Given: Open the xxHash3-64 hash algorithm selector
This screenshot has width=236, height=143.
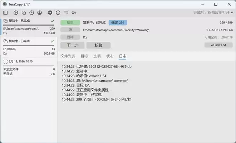Looking at the screenshot, I should pyautogui.click(x=218, y=45).
